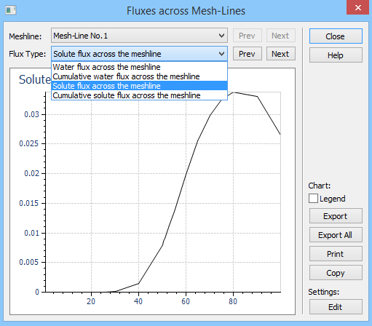Click Export All button
This screenshot has width=372, height=326.
click(x=336, y=235)
